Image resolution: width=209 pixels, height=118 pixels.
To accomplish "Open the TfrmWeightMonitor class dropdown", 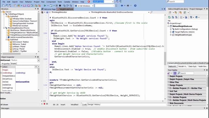I will point(89,12).
